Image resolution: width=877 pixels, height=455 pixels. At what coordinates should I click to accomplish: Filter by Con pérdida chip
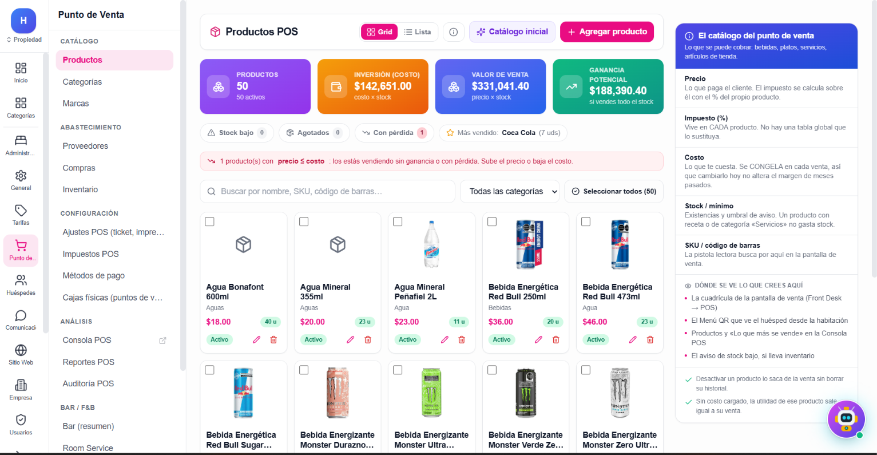(x=394, y=133)
